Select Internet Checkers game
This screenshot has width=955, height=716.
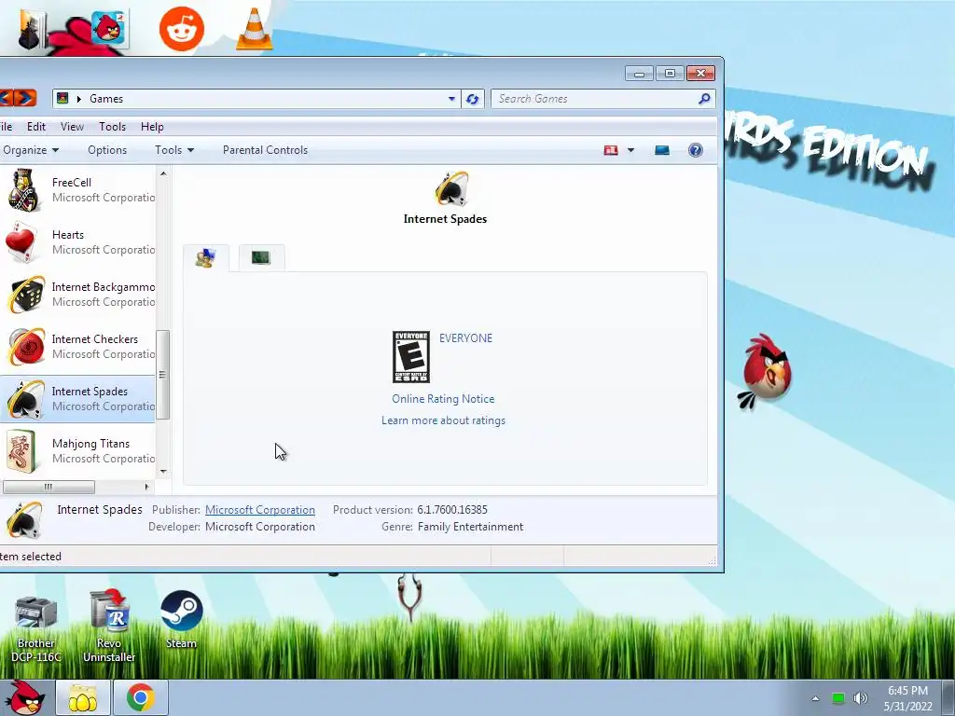coord(78,347)
